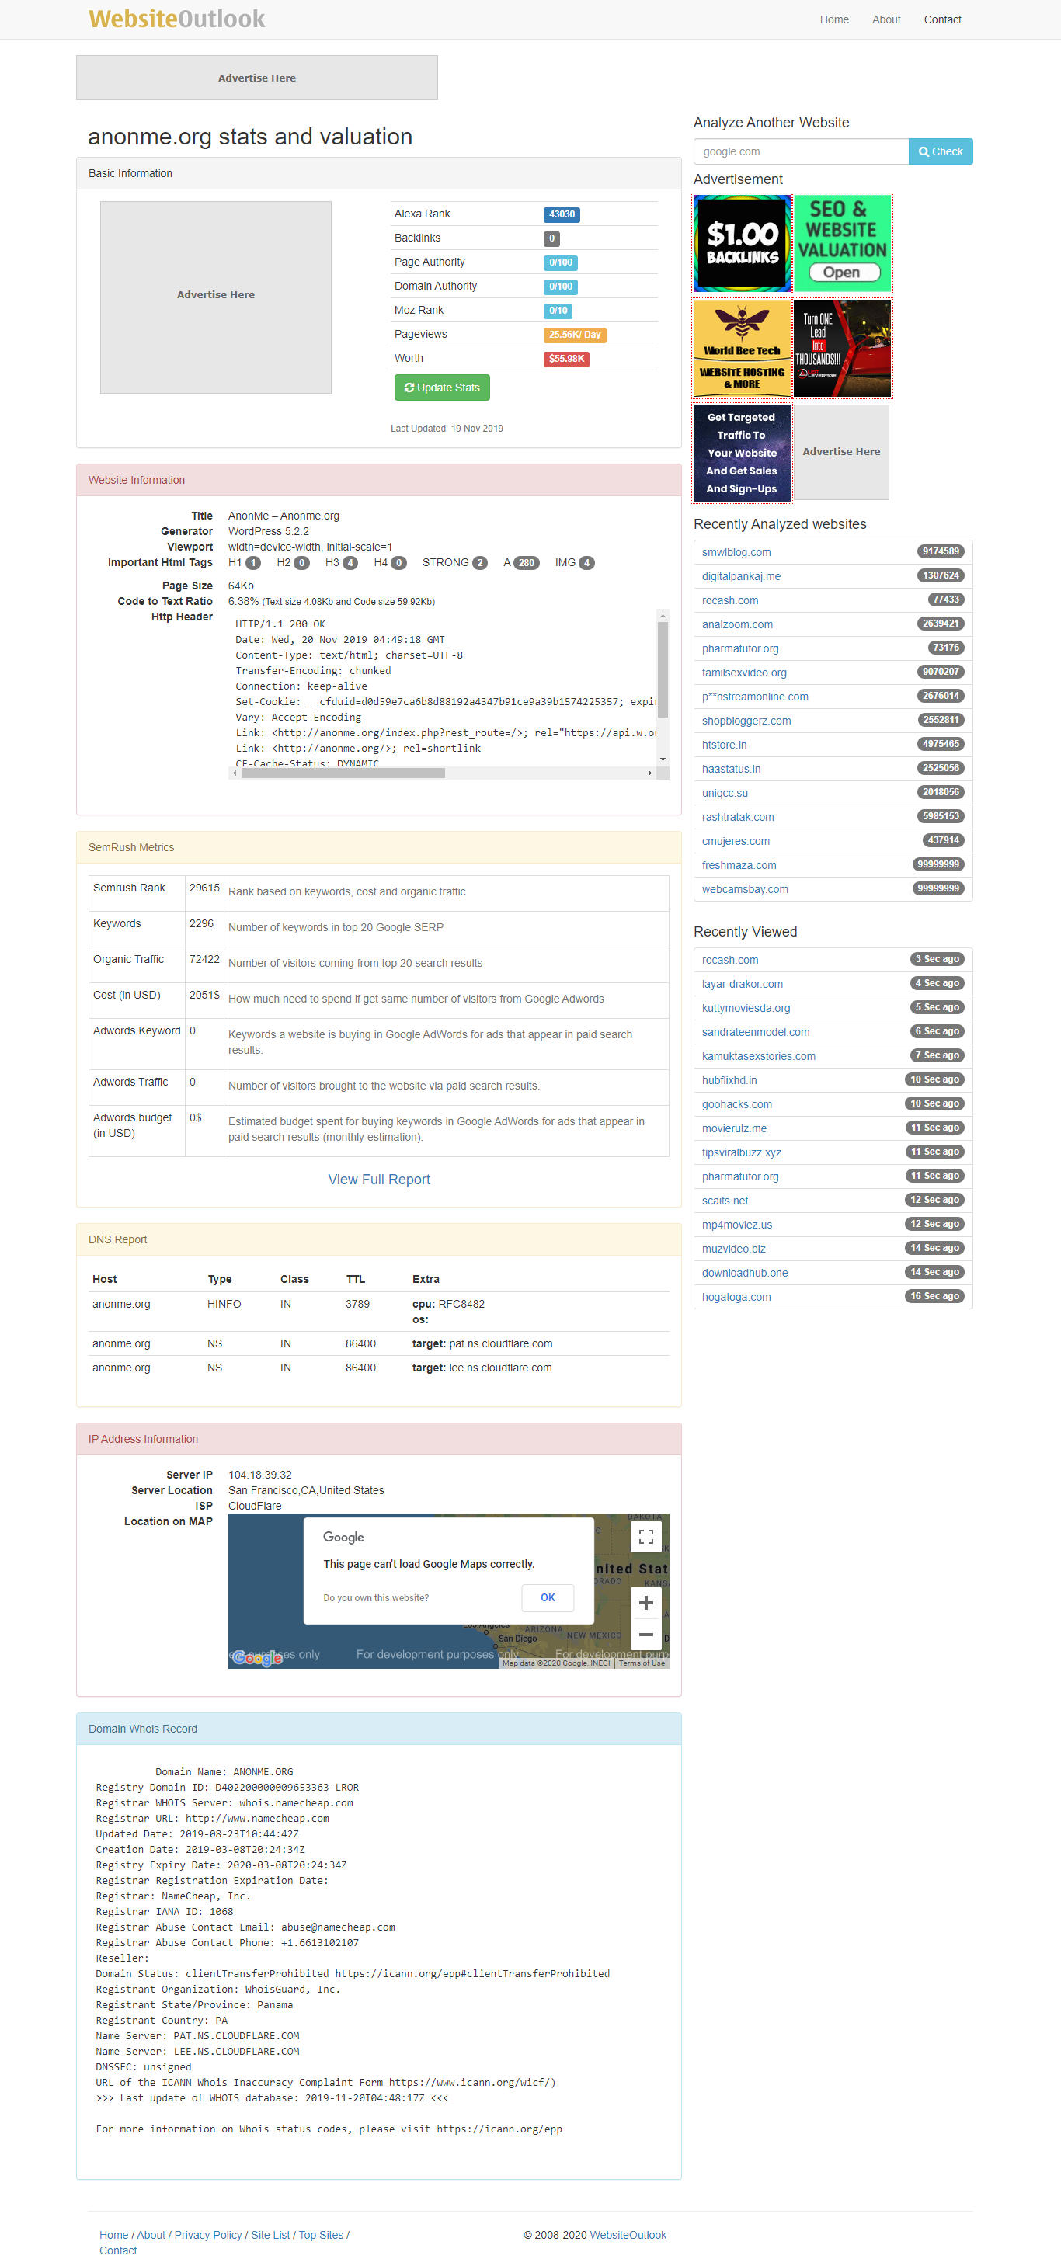Open rocash.com in recently analyzed websites

coord(729,600)
